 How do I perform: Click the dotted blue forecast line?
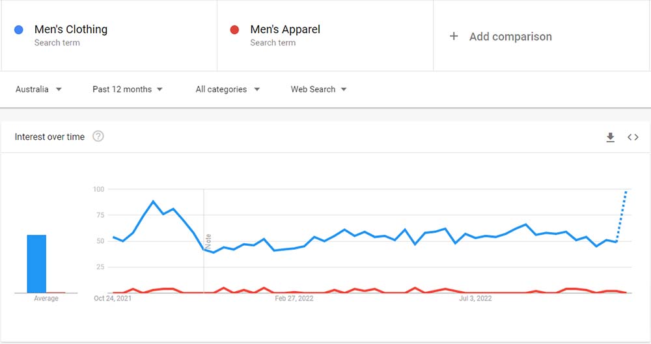[622, 217]
